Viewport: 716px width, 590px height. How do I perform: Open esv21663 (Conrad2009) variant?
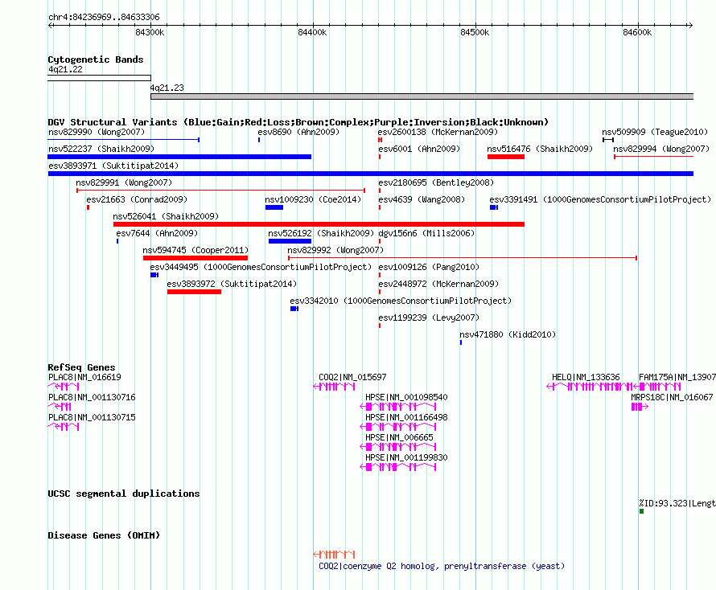[137, 199]
